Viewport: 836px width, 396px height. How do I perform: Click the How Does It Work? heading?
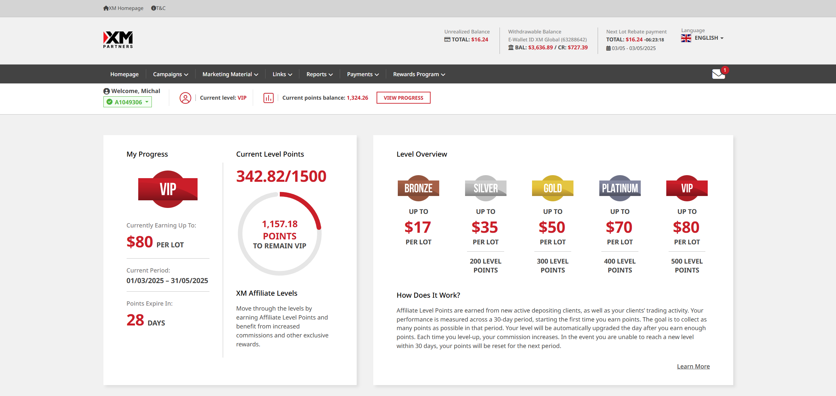point(428,295)
